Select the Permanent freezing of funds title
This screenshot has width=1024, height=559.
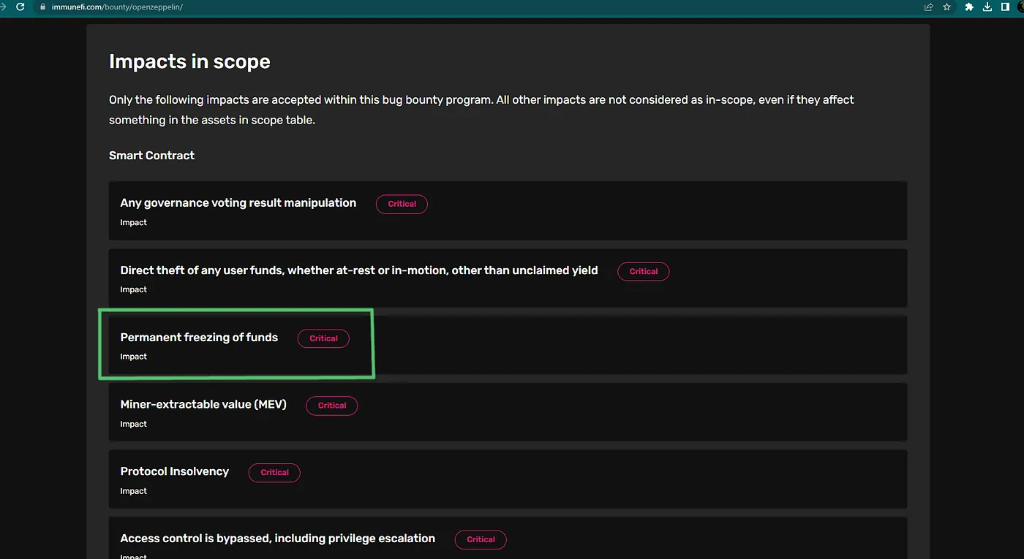coord(199,338)
